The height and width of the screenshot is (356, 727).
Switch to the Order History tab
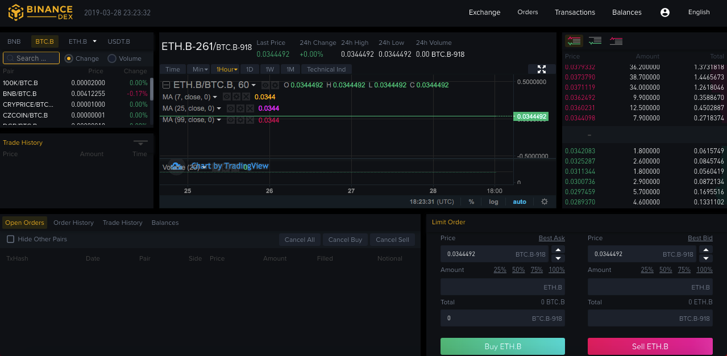73,223
